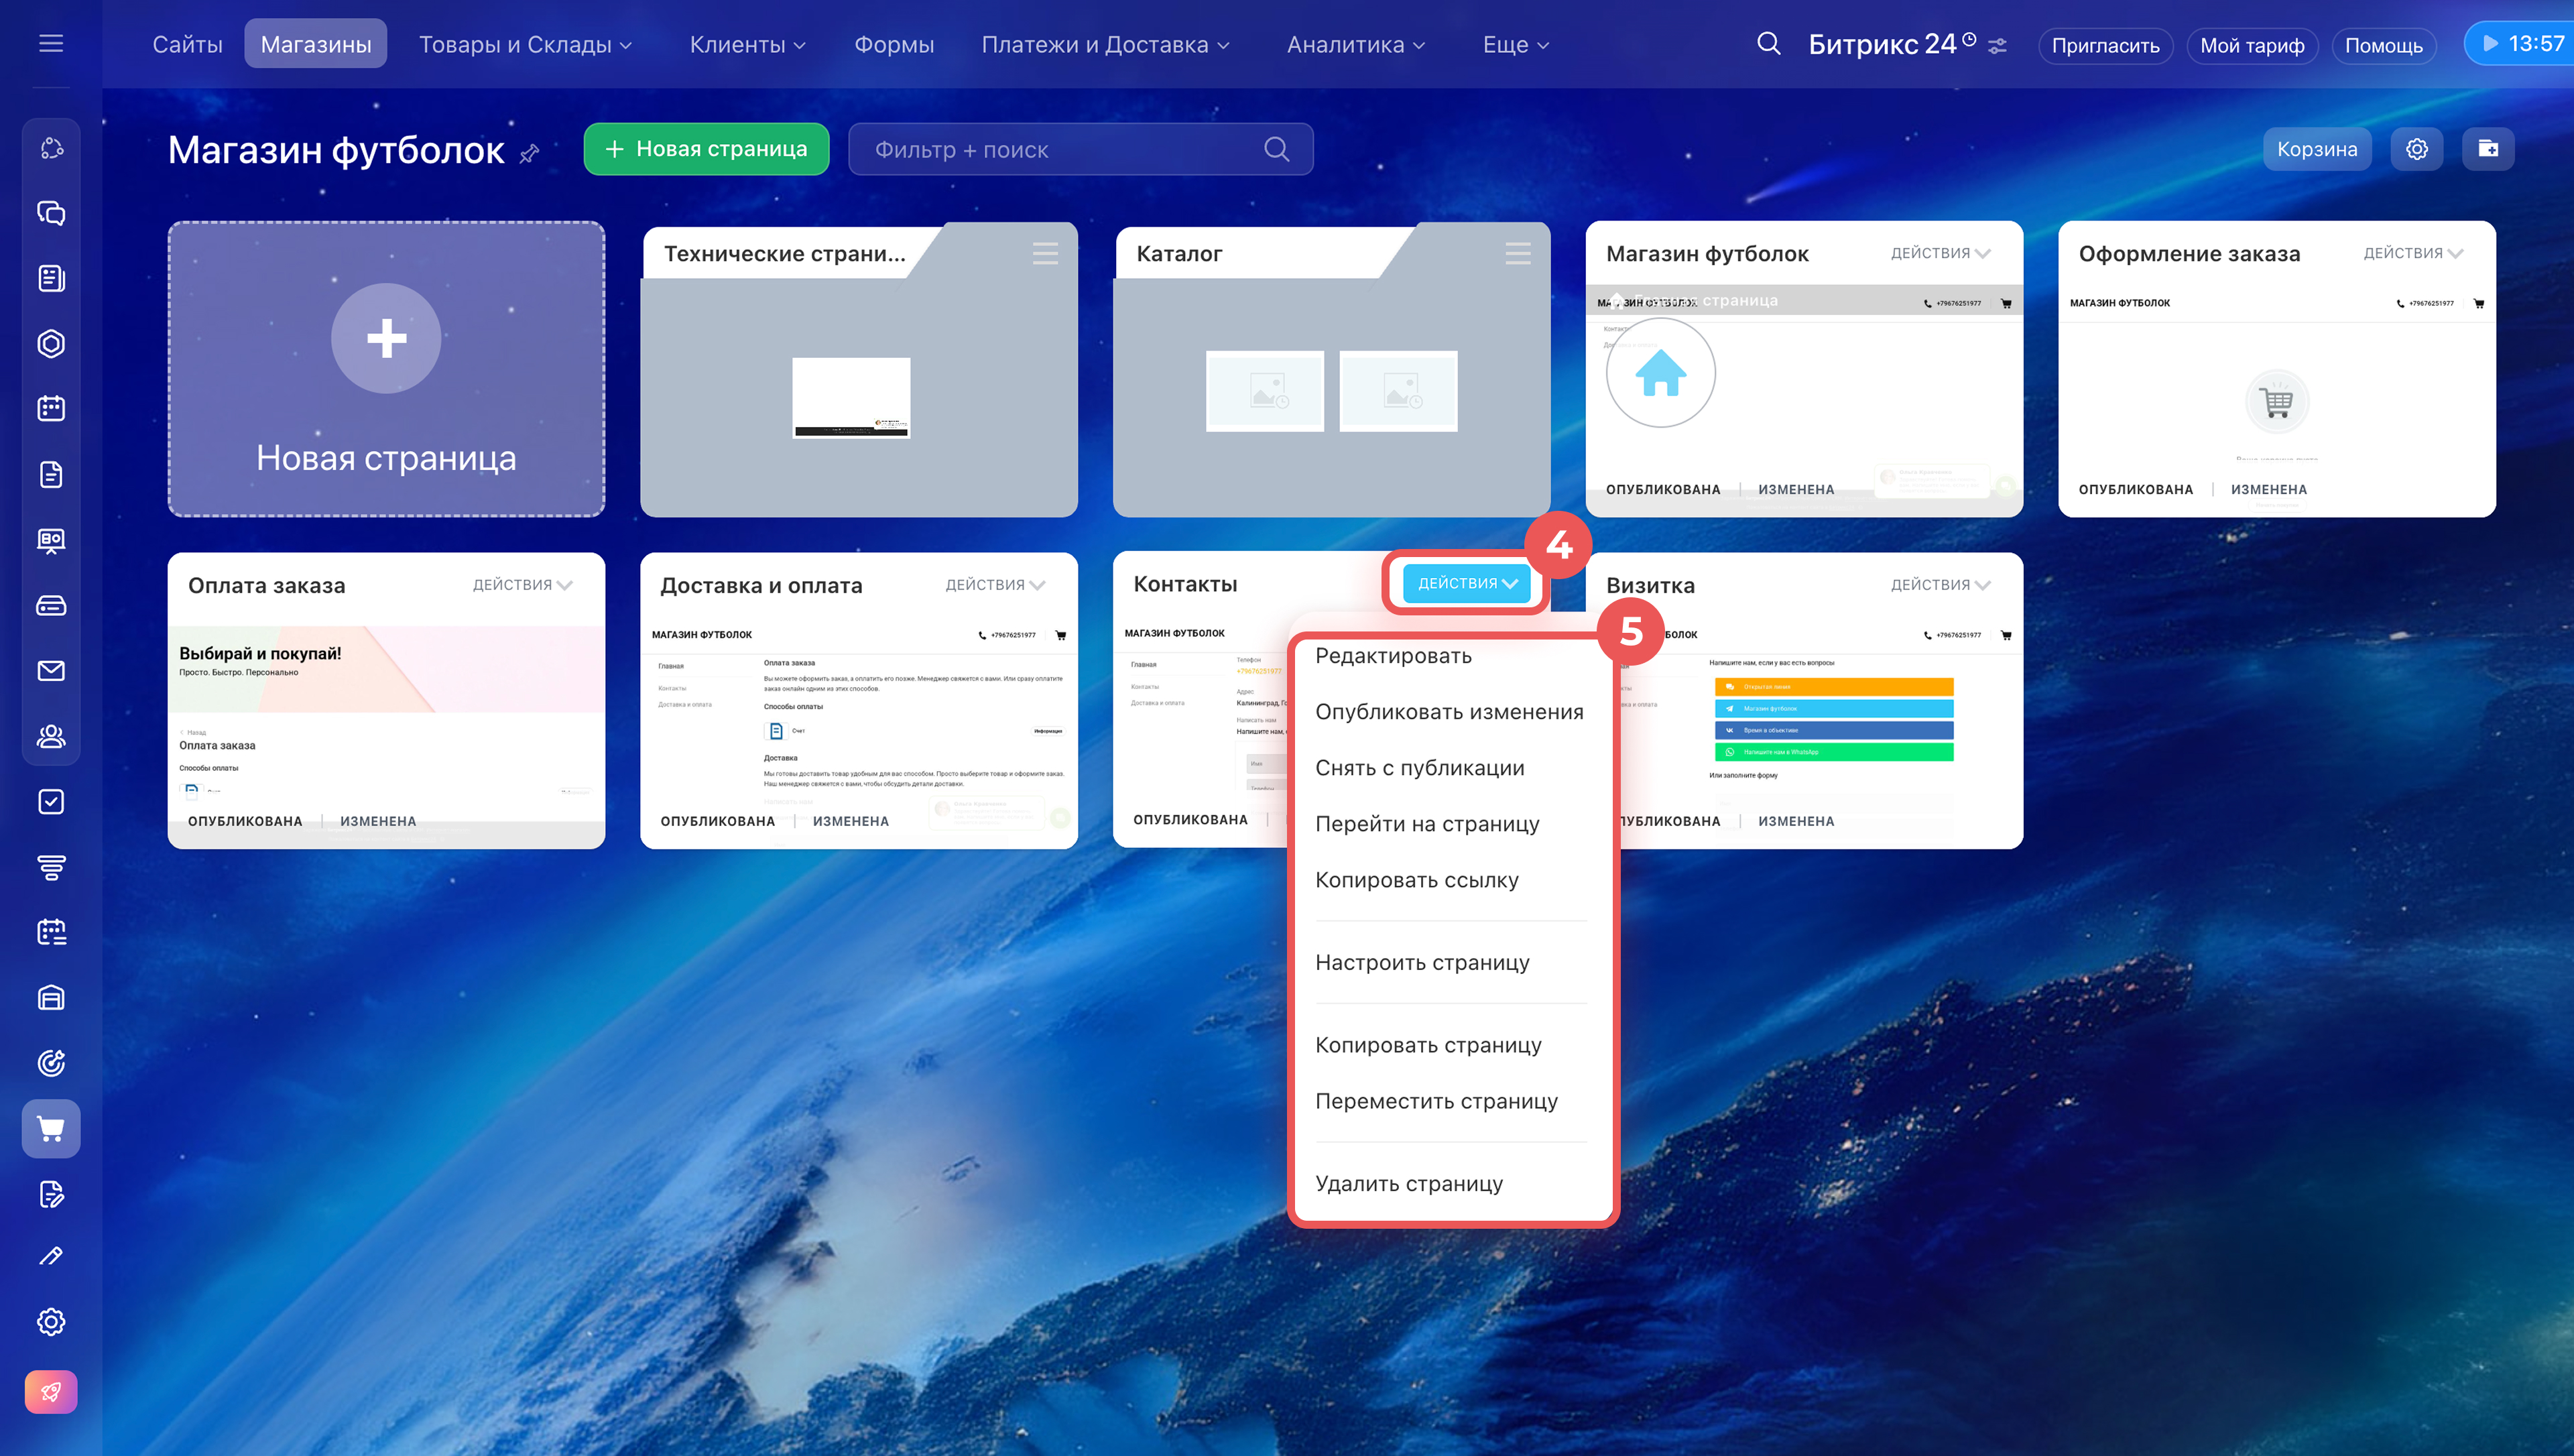
Task: Click the green Новая страница button
Action: point(706,149)
